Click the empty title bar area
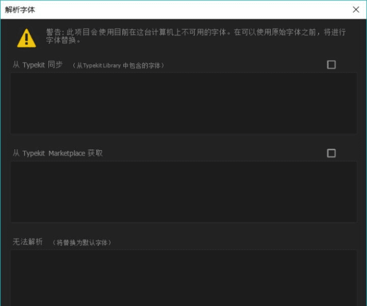Viewport: 367px width, 306px height. (x=186, y=10)
